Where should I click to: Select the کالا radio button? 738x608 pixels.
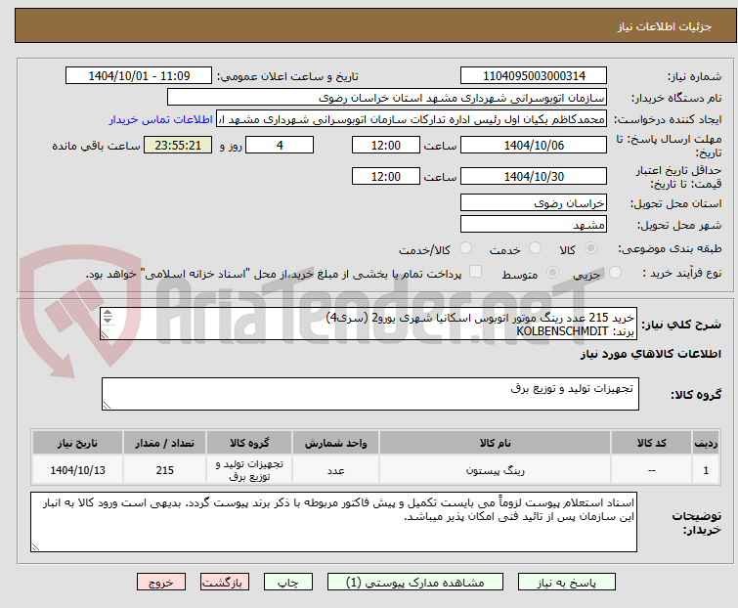coord(590,248)
